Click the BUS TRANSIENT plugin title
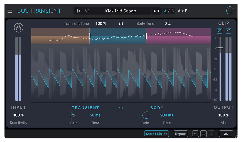Image resolution: width=242 pixels, height=142 pixels. tap(39, 11)
